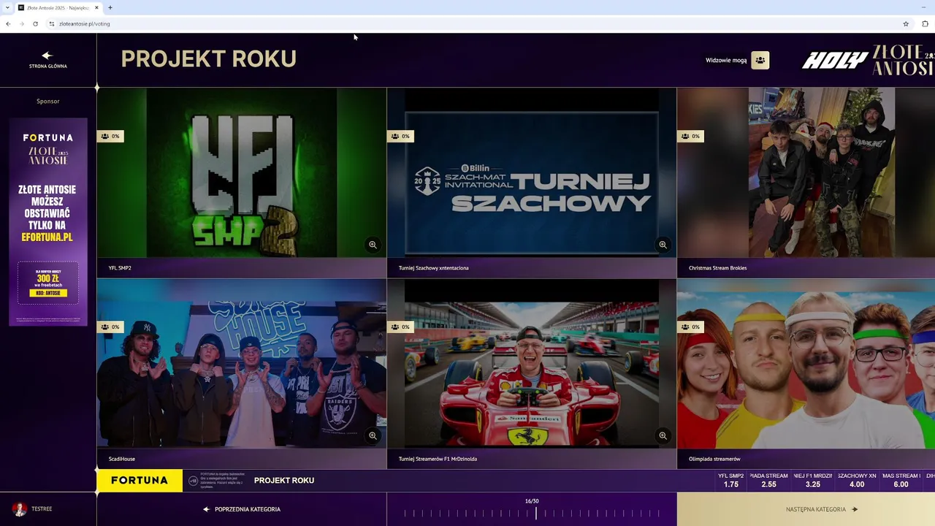The width and height of the screenshot is (935, 526).
Task: Click the 'YFL SMP2' caption text
Action: click(x=120, y=268)
